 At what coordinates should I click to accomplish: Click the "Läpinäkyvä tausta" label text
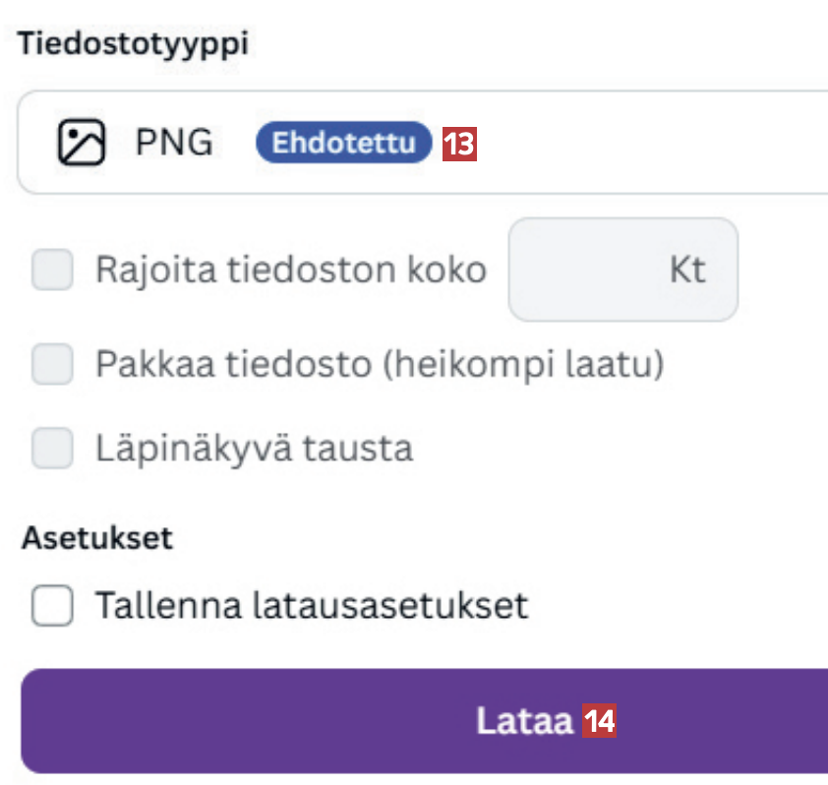[254, 450]
